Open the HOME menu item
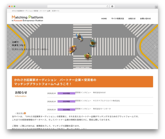The height and width of the screenshot is (139, 165). [x=104, y=19]
